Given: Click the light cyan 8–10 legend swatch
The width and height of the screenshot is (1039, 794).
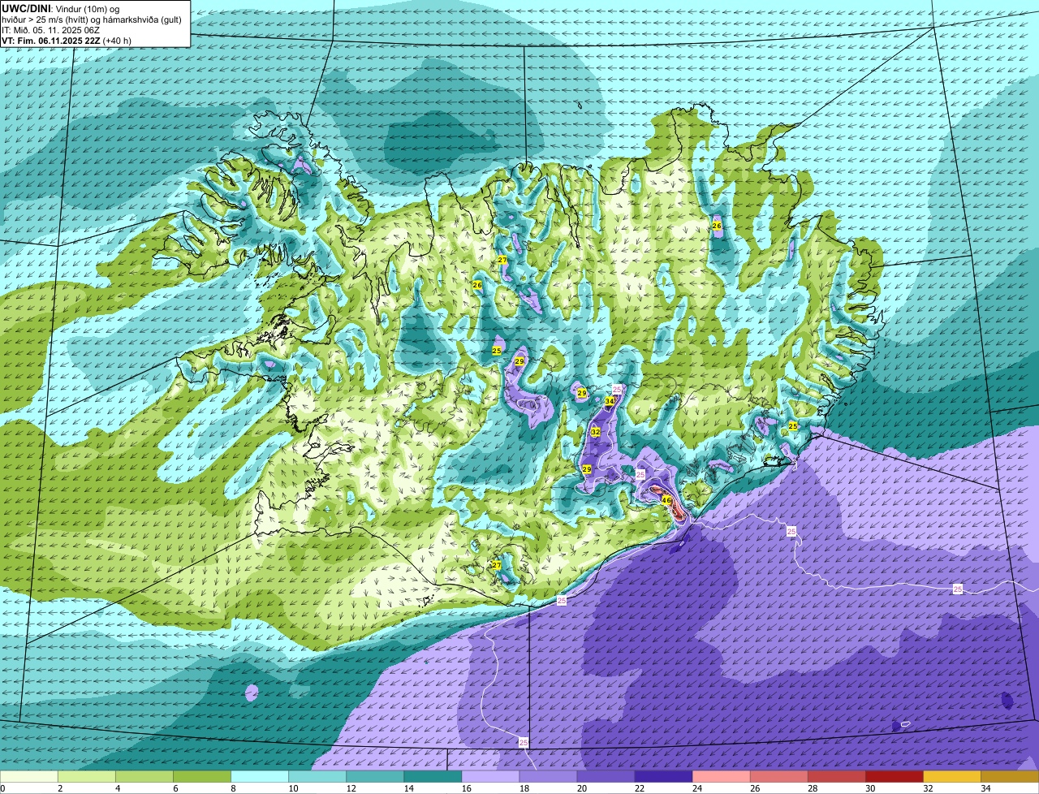Looking at the screenshot, I should pyautogui.click(x=260, y=777).
